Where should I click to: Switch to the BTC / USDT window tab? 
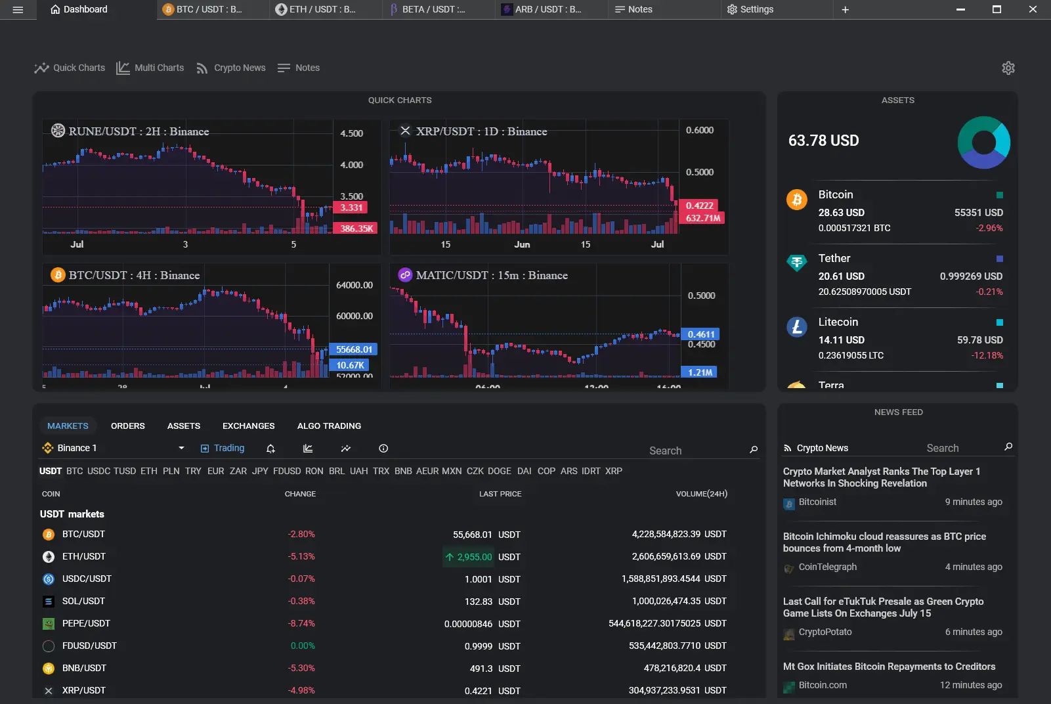click(x=213, y=10)
